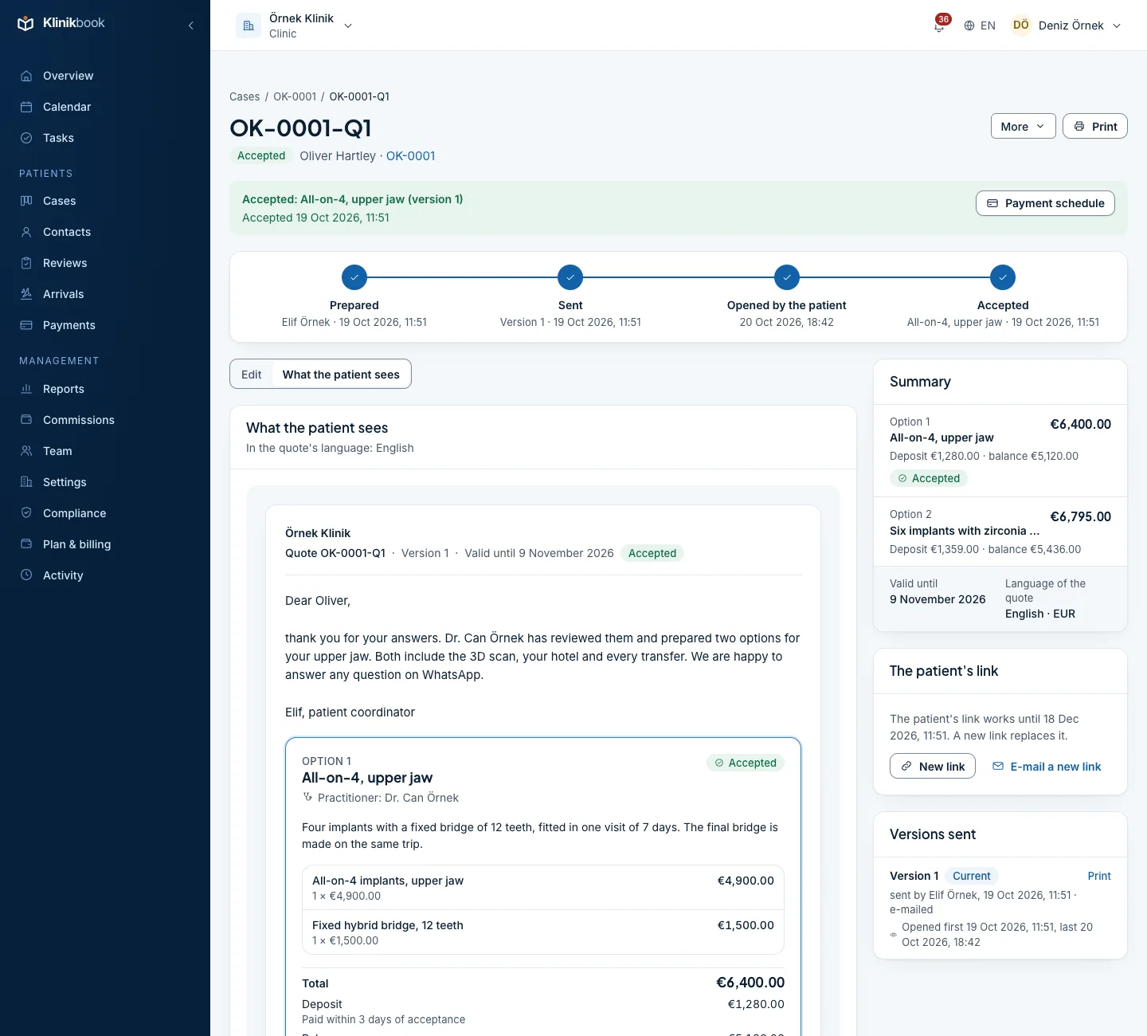Viewport: 1147px width, 1036px height.
Task: Click the Sent step circle
Action: click(570, 277)
